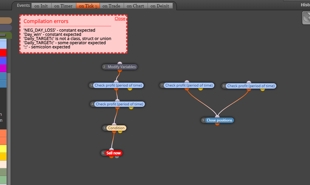Click the number 5 badge on Condition
This screenshot has height=185, width=310.
coord(105,128)
